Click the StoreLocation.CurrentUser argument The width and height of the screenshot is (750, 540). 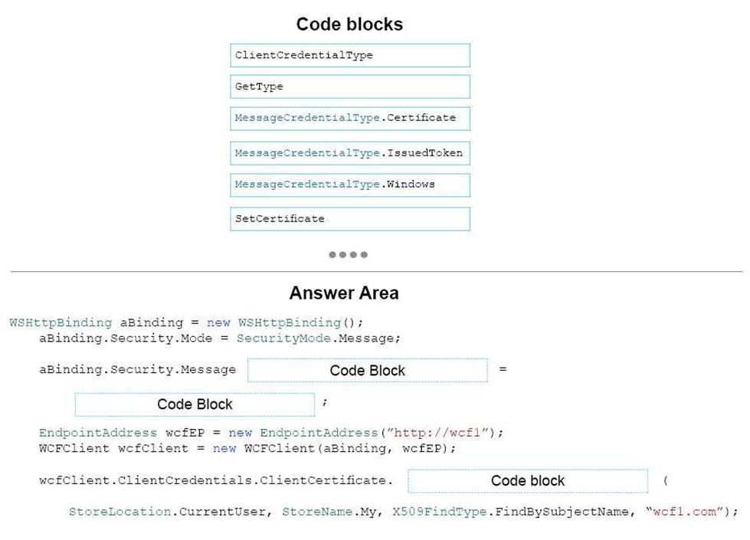[169, 512]
